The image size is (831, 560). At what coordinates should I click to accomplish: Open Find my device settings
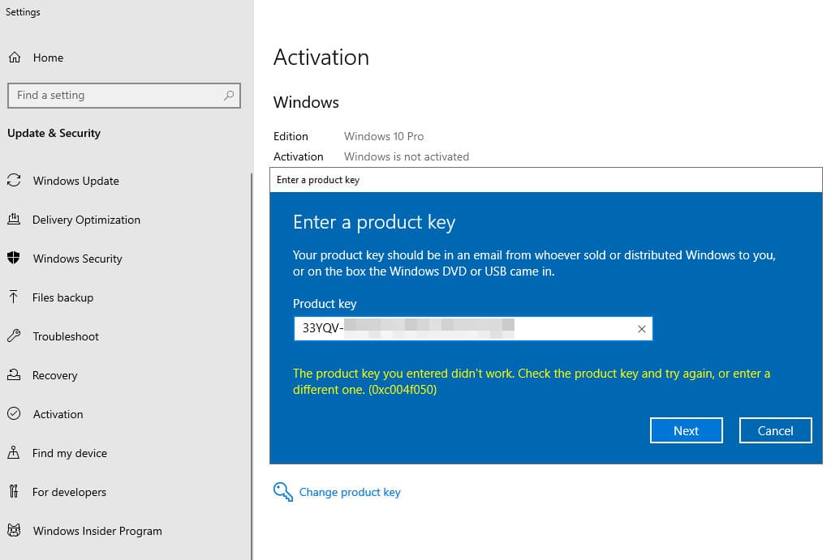point(70,453)
